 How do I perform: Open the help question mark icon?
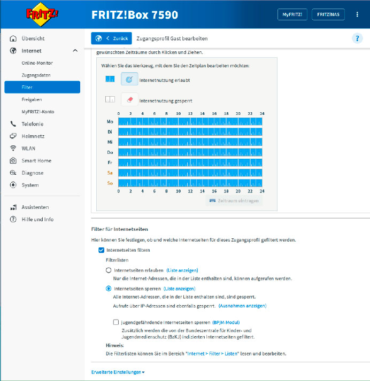357,38
